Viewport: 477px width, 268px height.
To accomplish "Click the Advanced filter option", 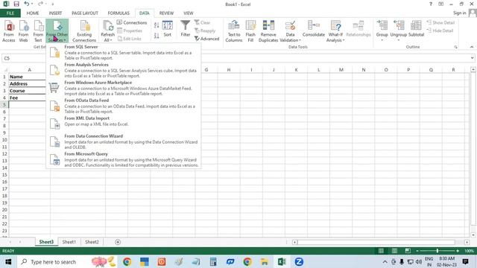I will click(x=207, y=39).
